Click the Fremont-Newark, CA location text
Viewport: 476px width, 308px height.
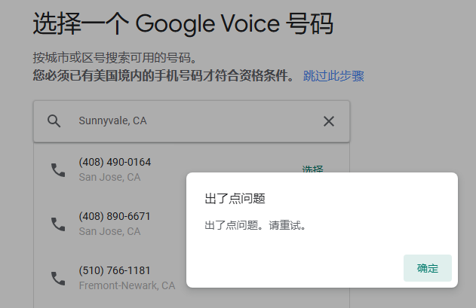pos(127,285)
